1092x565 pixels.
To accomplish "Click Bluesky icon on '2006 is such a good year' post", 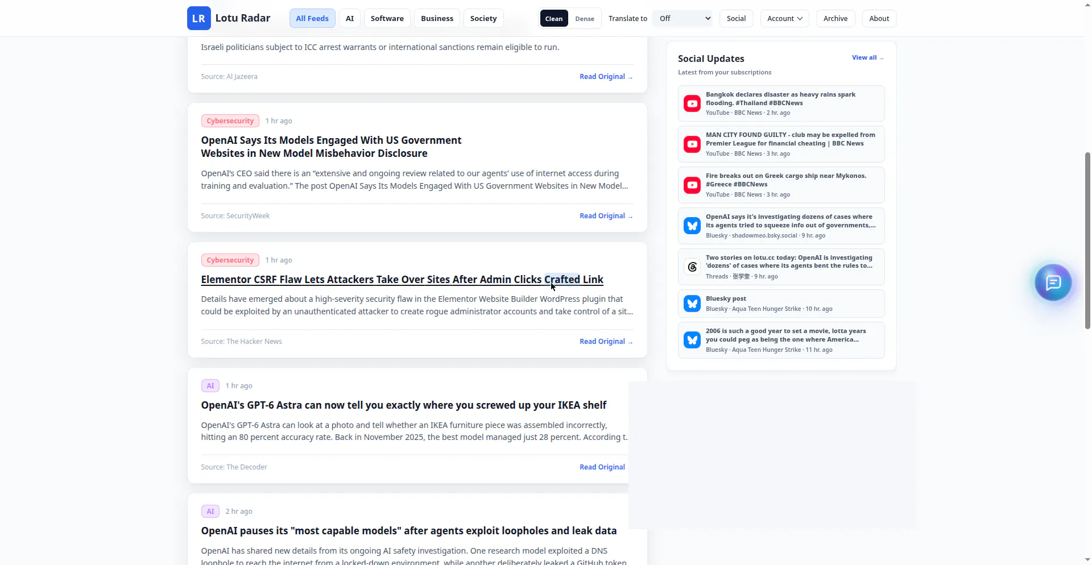I will pos(692,340).
